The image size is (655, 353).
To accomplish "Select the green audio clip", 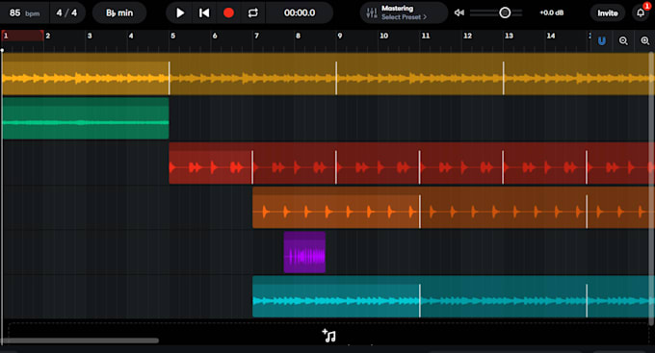I will tap(86, 118).
